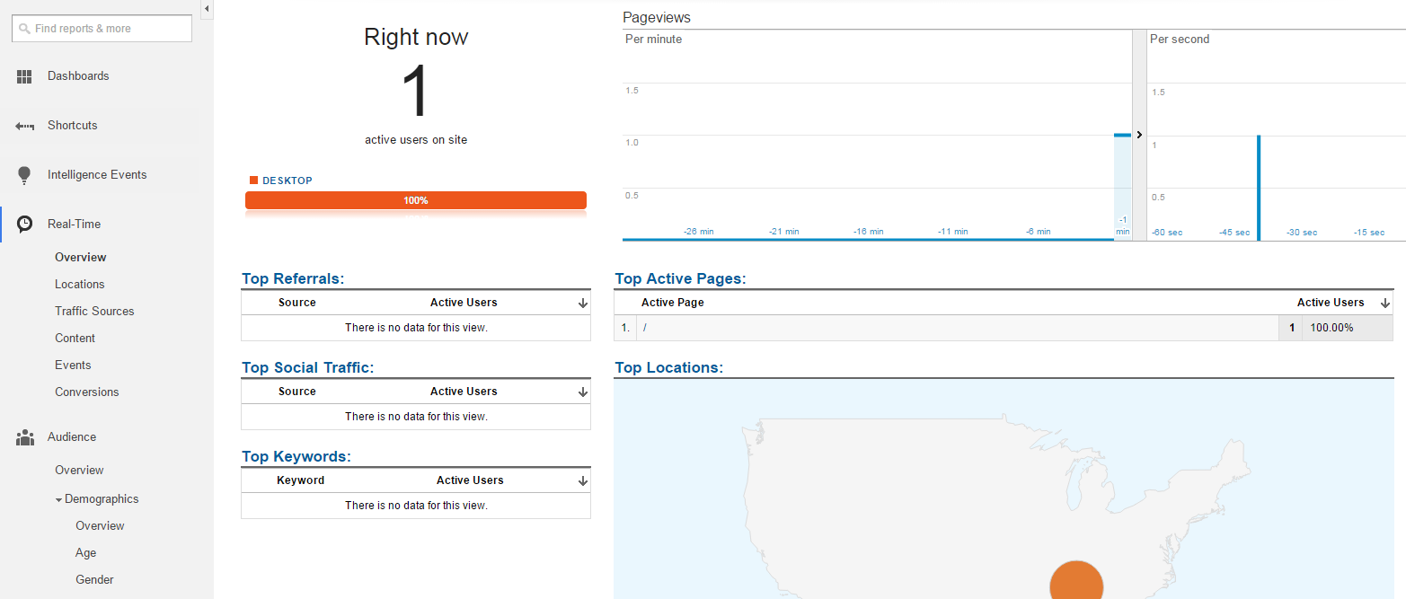Sort Top Social Traffic by Active Users arrow
This screenshot has width=1406, height=599.
583,392
